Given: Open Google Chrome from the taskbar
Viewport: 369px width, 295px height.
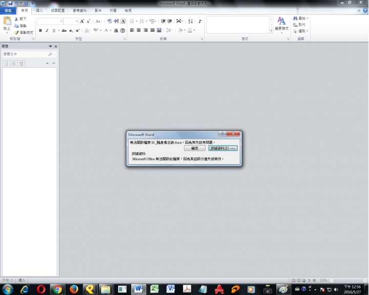Looking at the screenshot, I should [x=57, y=289].
